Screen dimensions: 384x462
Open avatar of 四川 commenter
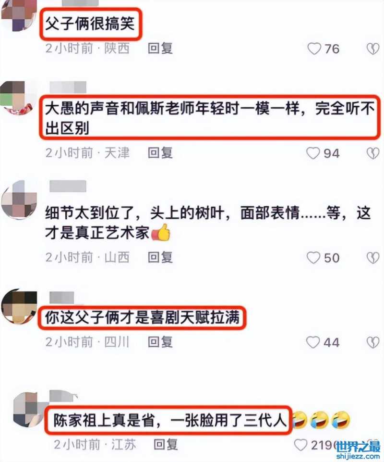coord(19,306)
